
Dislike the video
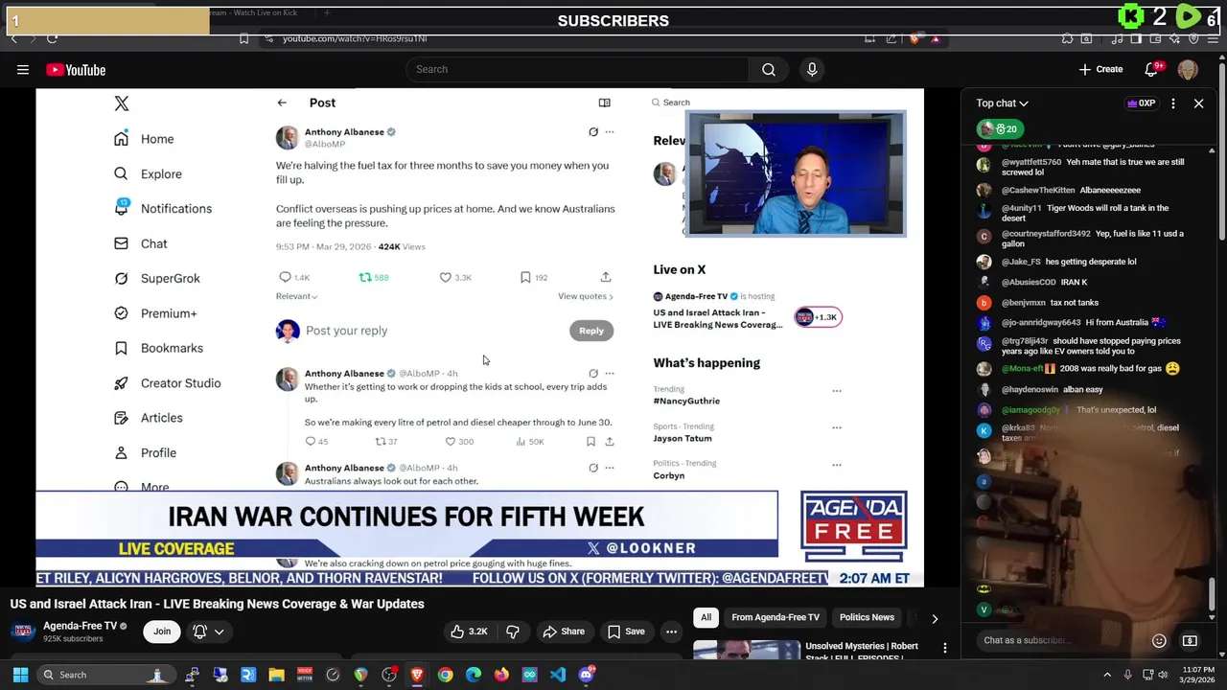pyautogui.click(x=513, y=632)
